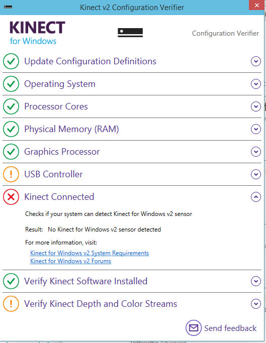The image size is (266, 343).
Task: Click the green check for Update Configuration Definitions
Action: point(11,61)
